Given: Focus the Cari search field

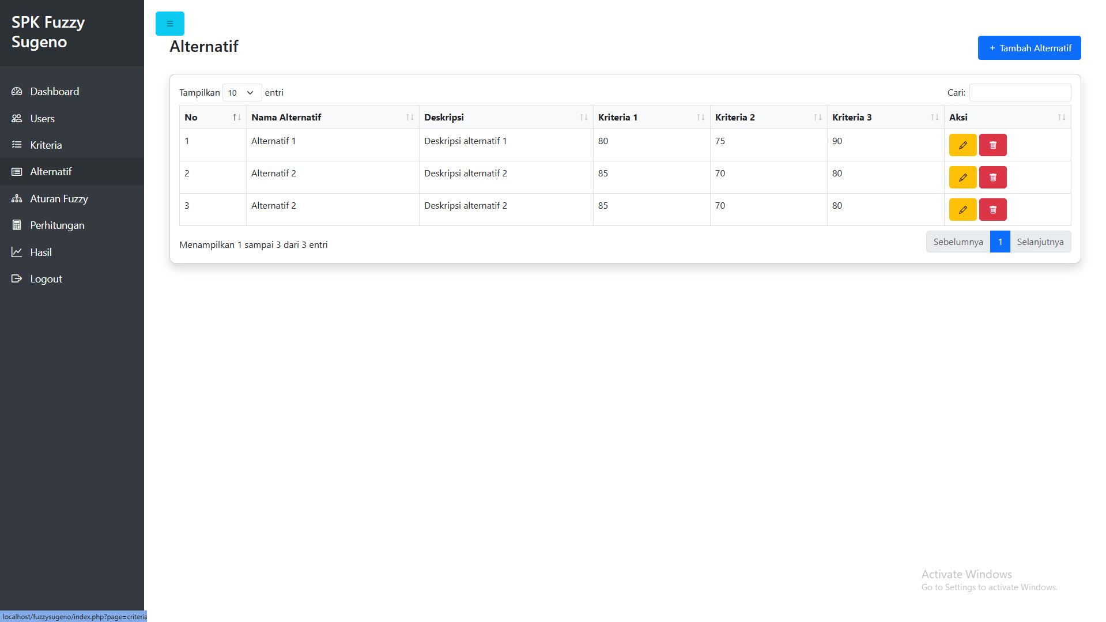Looking at the screenshot, I should tap(1020, 93).
